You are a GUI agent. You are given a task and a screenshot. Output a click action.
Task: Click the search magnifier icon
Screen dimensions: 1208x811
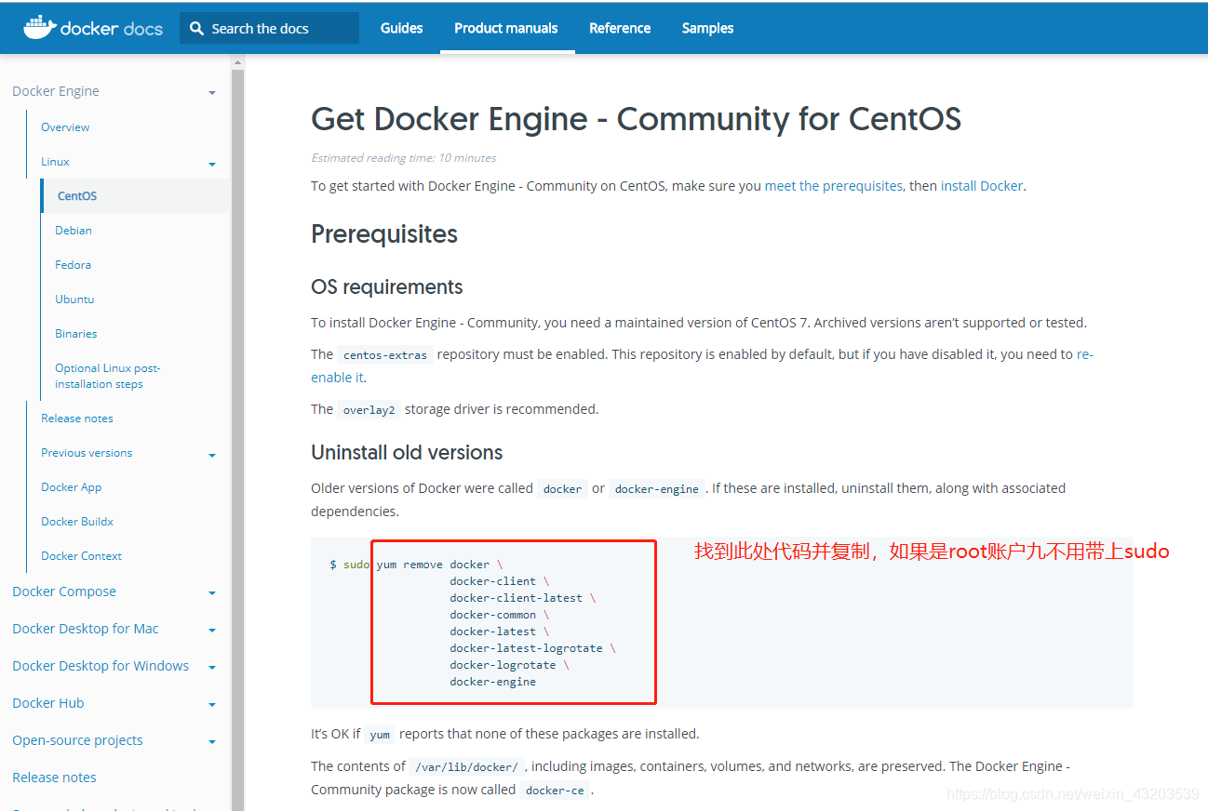[x=196, y=28]
